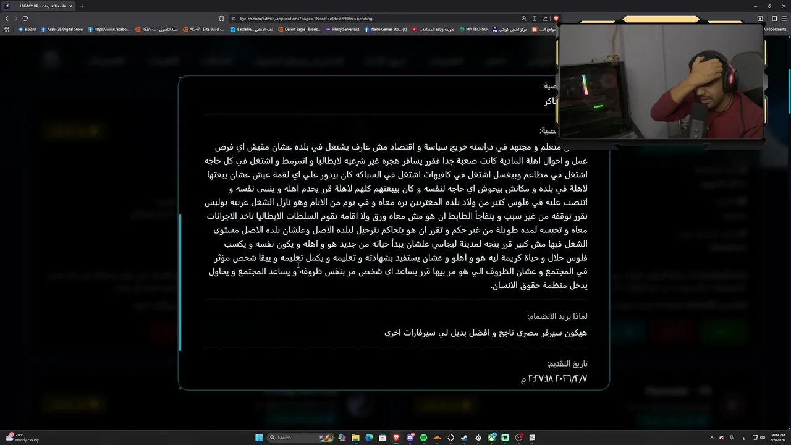Open Copilot from the taskbar
The height and width of the screenshot is (445, 791).
[342, 438]
